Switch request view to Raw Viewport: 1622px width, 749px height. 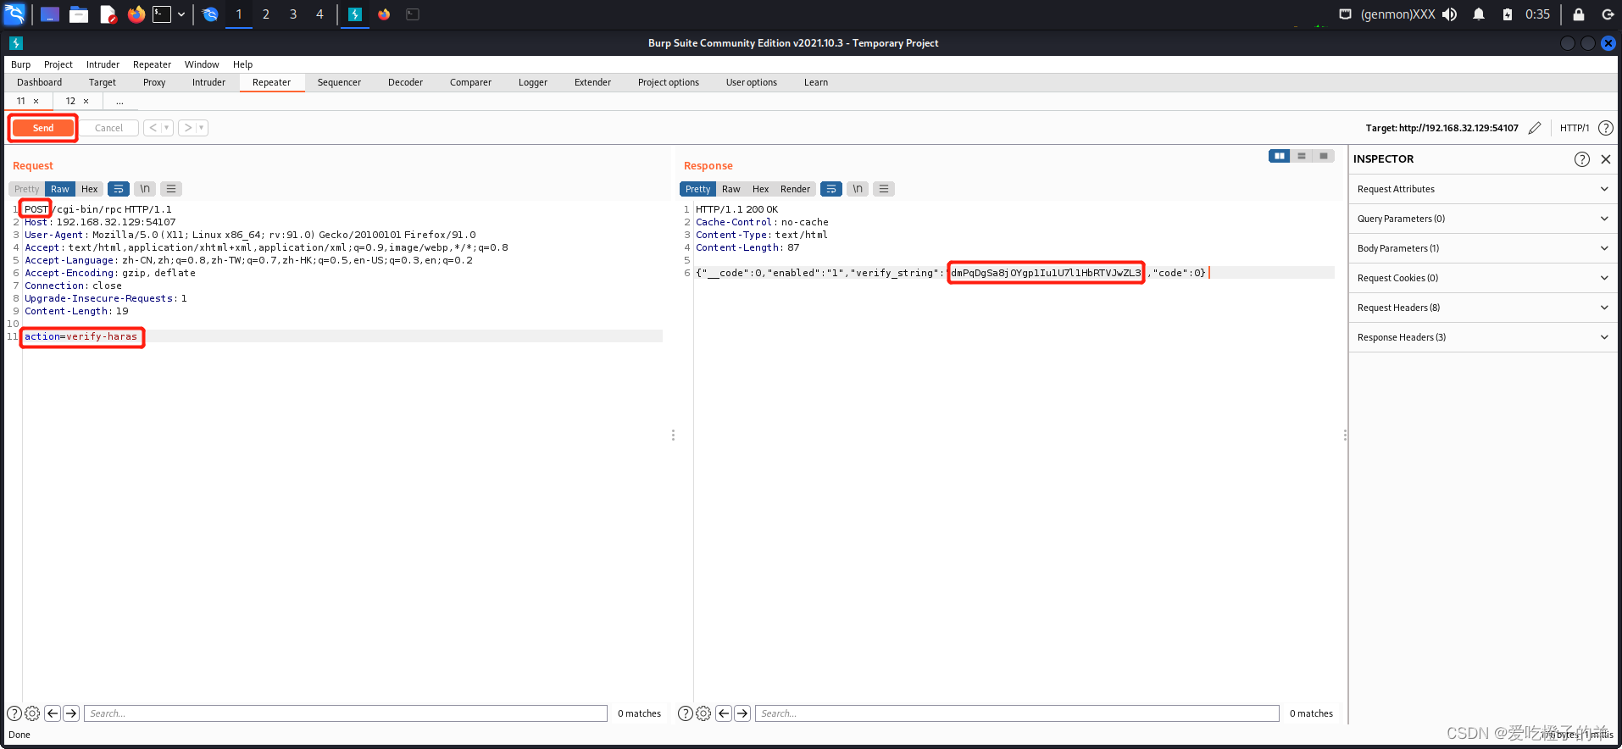60,189
